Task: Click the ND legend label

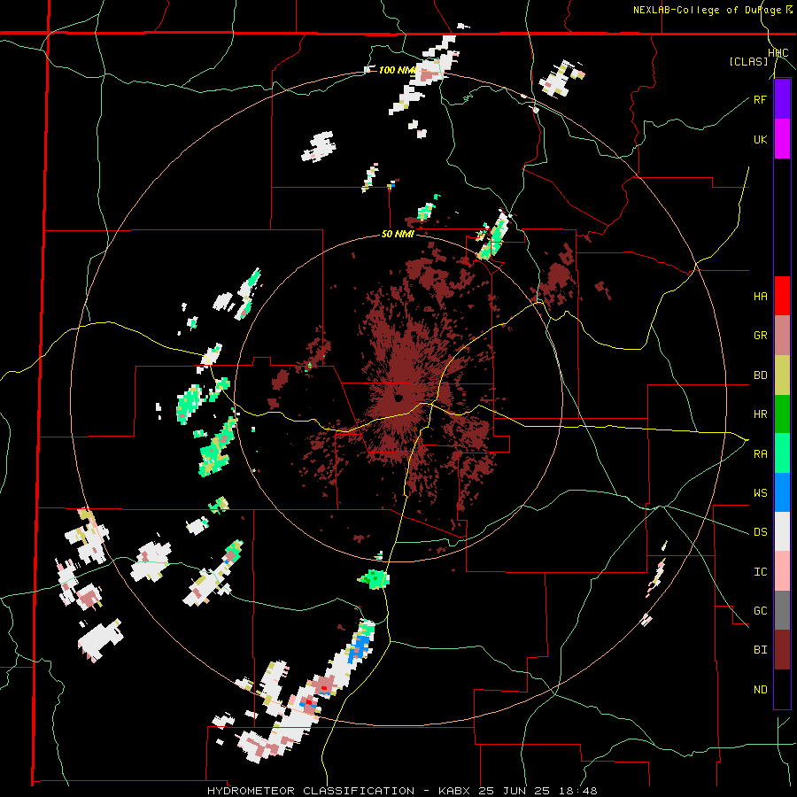Action: coord(760,690)
